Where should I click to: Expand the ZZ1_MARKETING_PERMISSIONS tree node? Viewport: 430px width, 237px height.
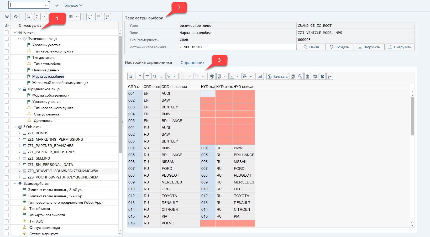(x=19, y=139)
